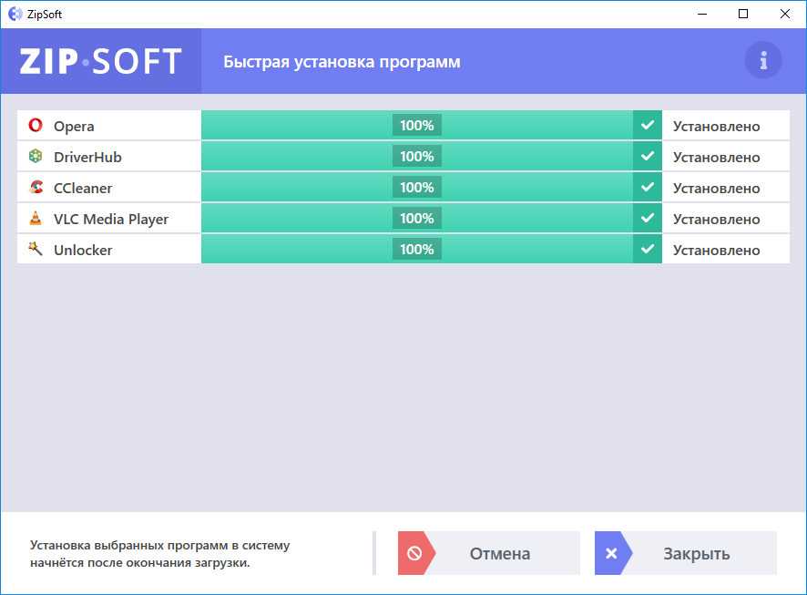The height and width of the screenshot is (595, 807).
Task: Select the VLC Media Player name
Action: (111, 220)
